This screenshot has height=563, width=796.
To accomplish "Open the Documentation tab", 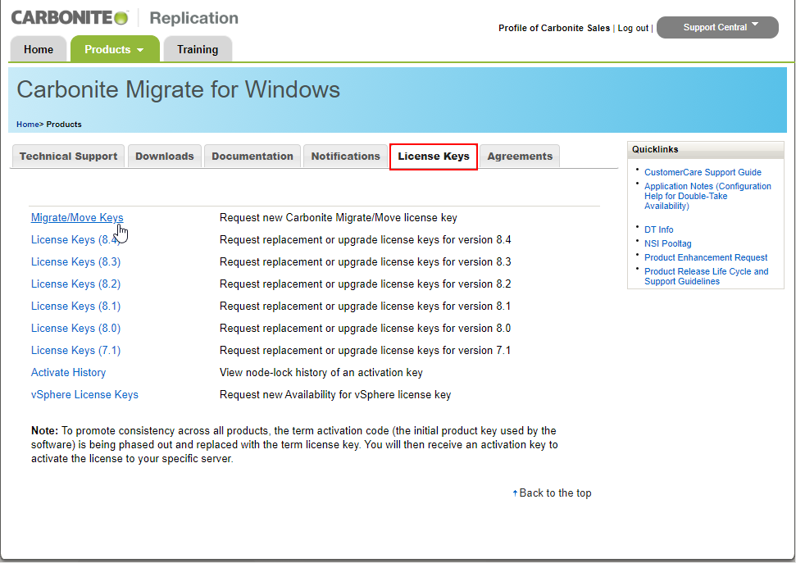I will 252,156.
